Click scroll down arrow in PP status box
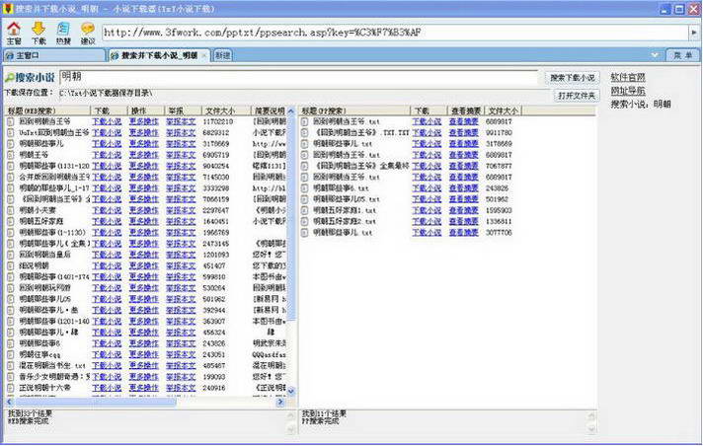The width and height of the screenshot is (703, 446). [590, 429]
